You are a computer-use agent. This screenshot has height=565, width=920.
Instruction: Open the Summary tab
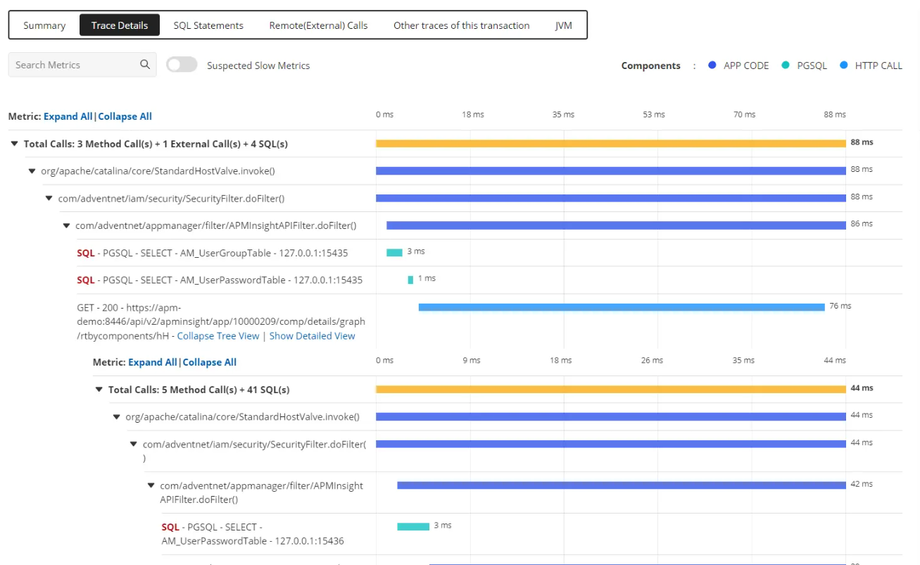tap(44, 25)
